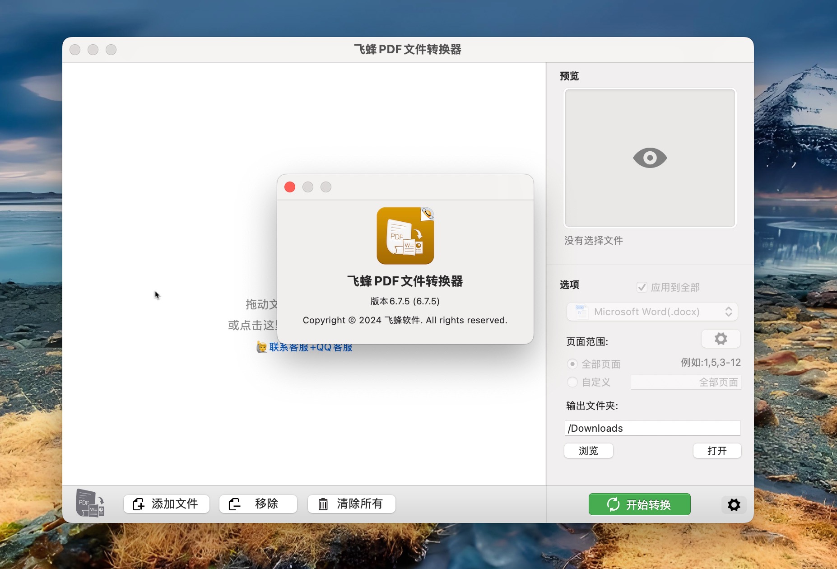The image size is (837, 569).
Task: Click the main window close button
Action: [75, 50]
